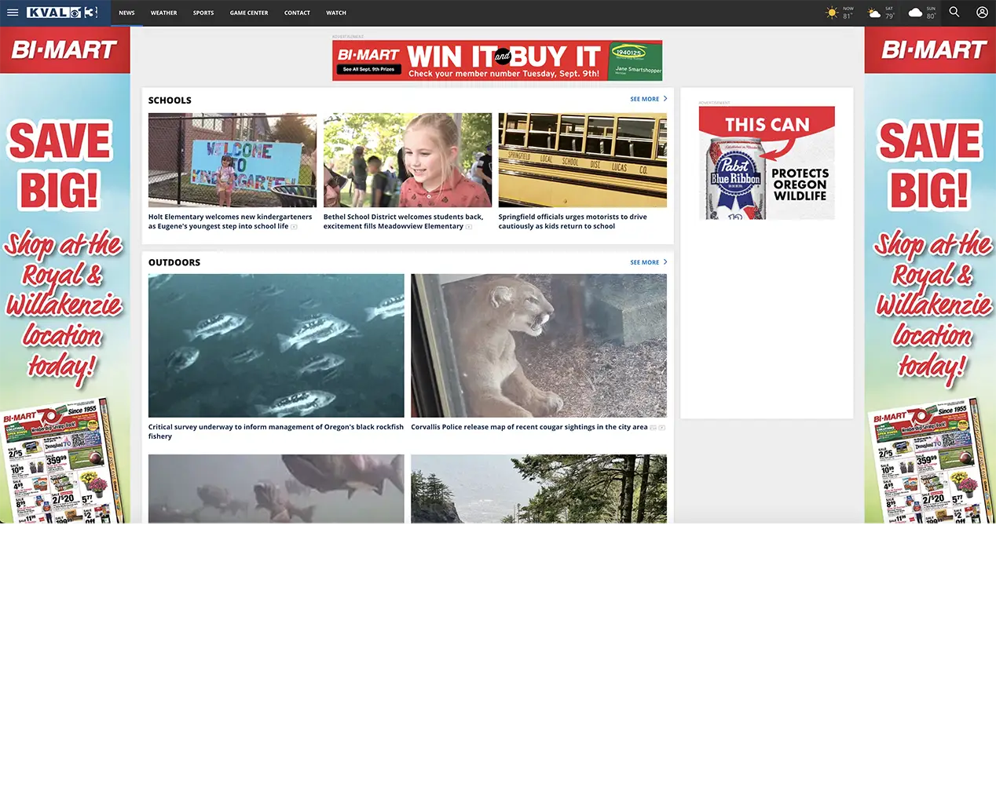The width and height of the screenshot is (996, 785).
Task: Click the yellow school bus thumbnail
Action: click(x=583, y=160)
